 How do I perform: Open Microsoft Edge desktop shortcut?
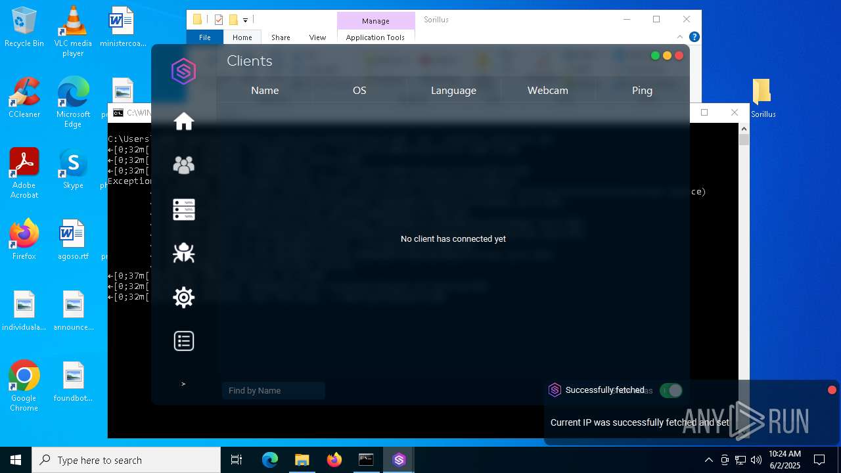point(73,103)
